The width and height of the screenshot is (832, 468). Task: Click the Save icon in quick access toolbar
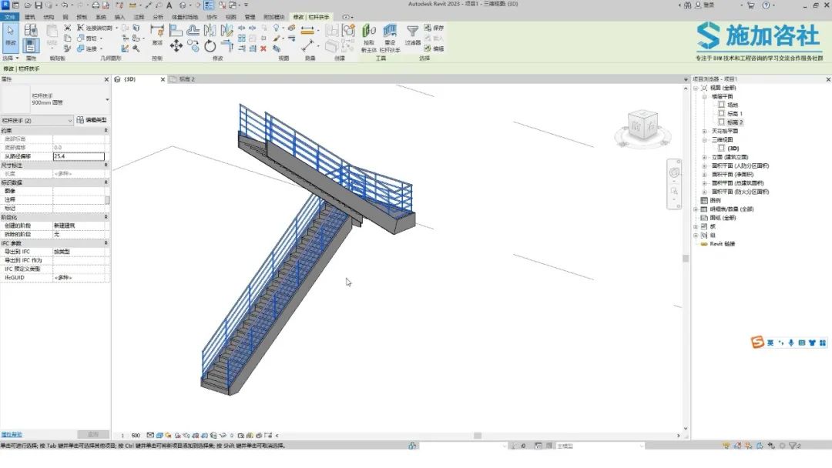point(39,5)
